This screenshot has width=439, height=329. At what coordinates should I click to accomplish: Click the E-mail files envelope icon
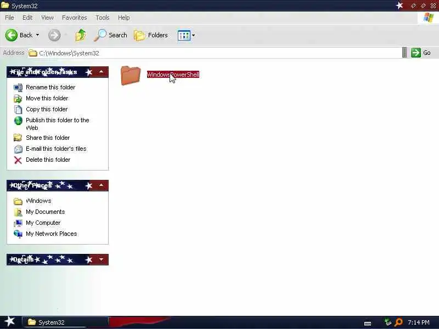click(18, 149)
